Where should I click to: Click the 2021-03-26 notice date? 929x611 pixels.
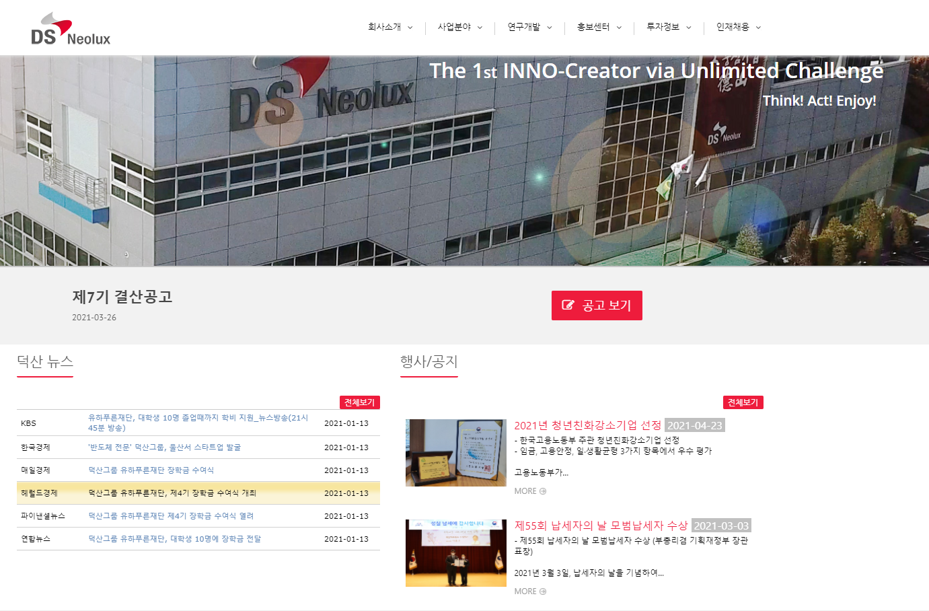click(x=94, y=318)
